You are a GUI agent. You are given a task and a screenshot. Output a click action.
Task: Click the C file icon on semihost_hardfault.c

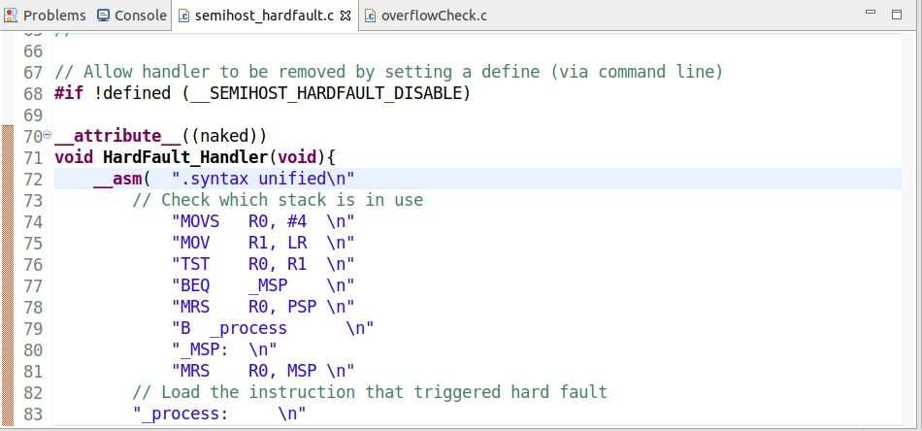pyautogui.click(x=184, y=16)
